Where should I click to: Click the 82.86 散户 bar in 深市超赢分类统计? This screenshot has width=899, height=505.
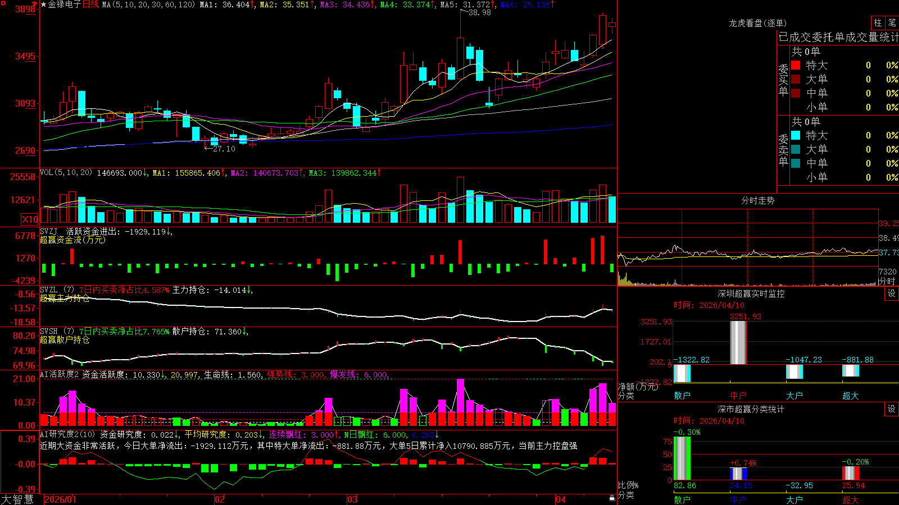(x=682, y=458)
